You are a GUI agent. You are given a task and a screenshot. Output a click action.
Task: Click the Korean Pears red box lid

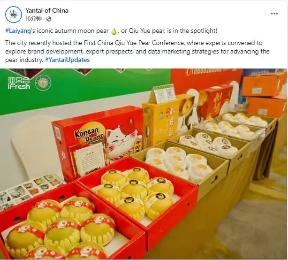[98, 135]
